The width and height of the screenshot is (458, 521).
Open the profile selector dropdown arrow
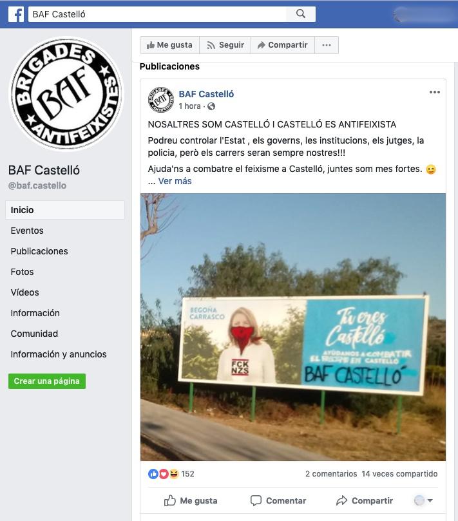click(430, 500)
